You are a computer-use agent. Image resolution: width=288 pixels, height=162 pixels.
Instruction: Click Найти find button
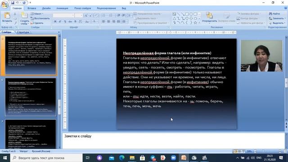coord(274,14)
